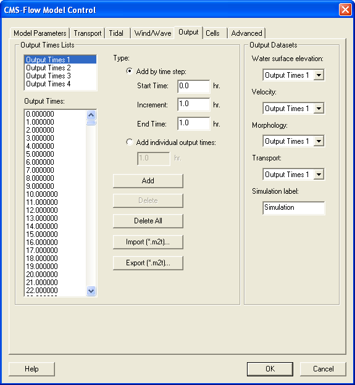355x385 pixels.
Task: Expand the Transport output times dropdown
Action: coord(319,175)
